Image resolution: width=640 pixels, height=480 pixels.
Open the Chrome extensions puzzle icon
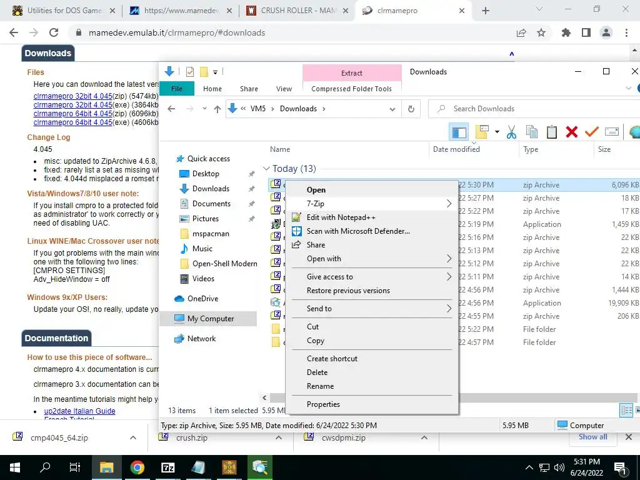tap(566, 32)
